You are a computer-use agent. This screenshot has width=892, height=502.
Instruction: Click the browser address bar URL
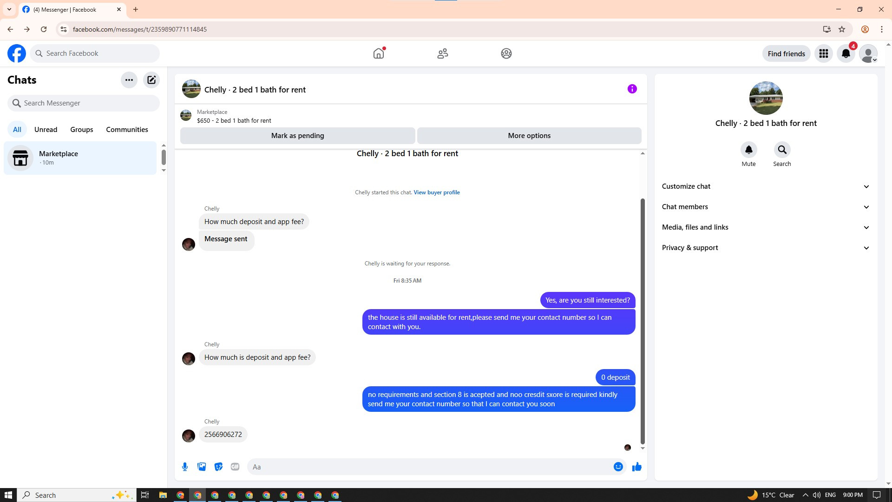[x=140, y=29]
